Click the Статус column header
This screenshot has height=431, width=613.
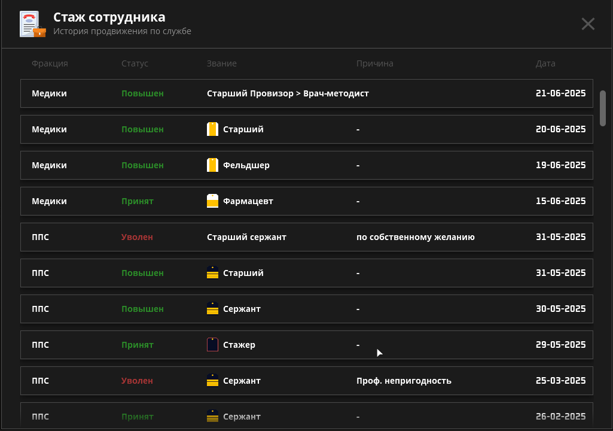135,63
